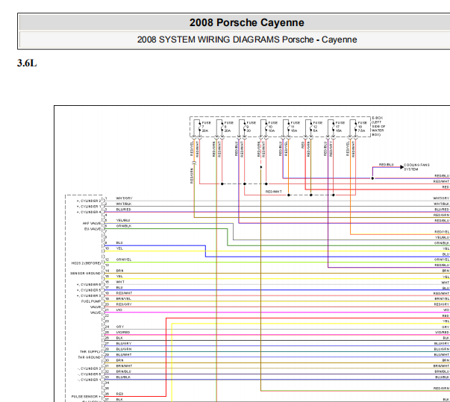Click the 'YEL/BLU' wire label at pin 5
450x402 pixels.
point(123,220)
